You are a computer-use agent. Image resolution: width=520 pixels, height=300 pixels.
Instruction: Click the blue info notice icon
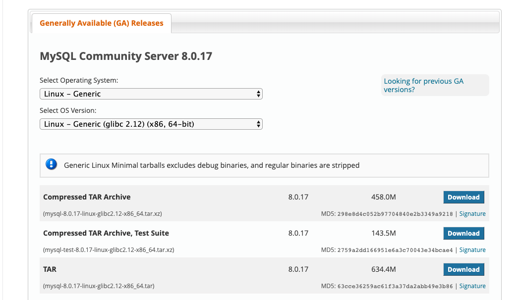[x=52, y=165]
